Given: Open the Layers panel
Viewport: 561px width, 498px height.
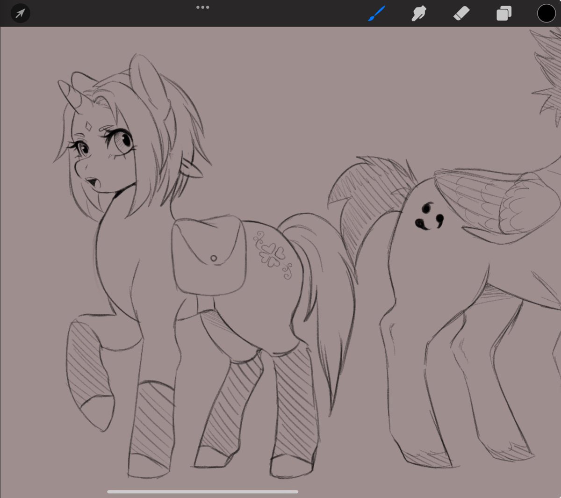Looking at the screenshot, I should [x=504, y=14].
